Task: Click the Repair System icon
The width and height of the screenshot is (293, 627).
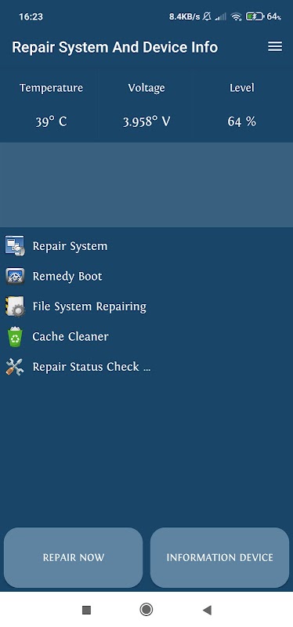Action: tap(15, 246)
